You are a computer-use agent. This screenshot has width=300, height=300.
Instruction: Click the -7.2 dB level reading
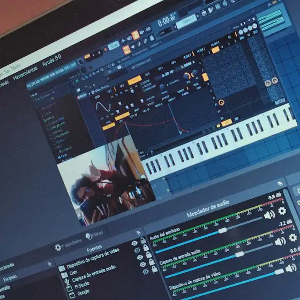(x=285, y=223)
